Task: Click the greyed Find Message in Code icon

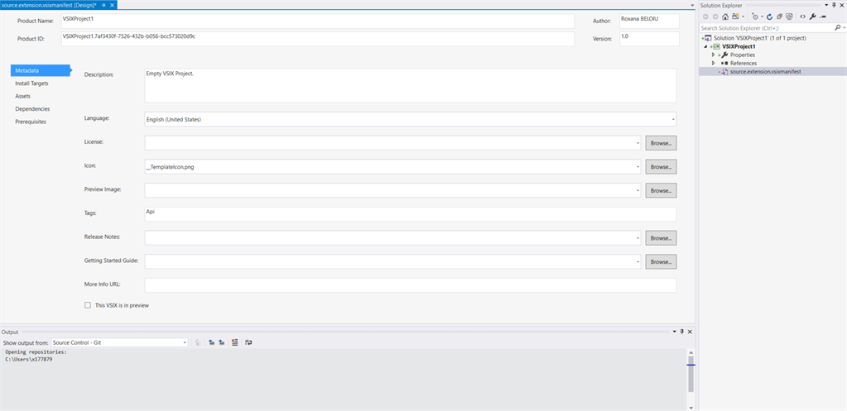Action: pyautogui.click(x=198, y=342)
